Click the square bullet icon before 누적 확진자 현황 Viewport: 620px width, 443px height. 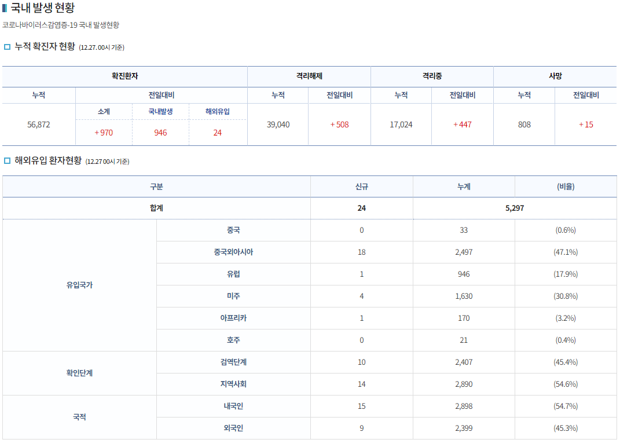tap(7, 47)
